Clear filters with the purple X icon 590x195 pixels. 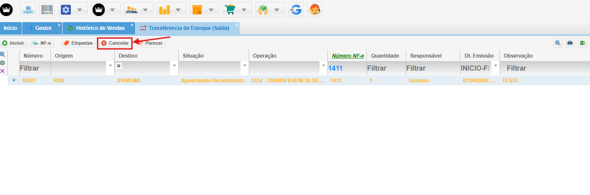click(x=3, y=71)
